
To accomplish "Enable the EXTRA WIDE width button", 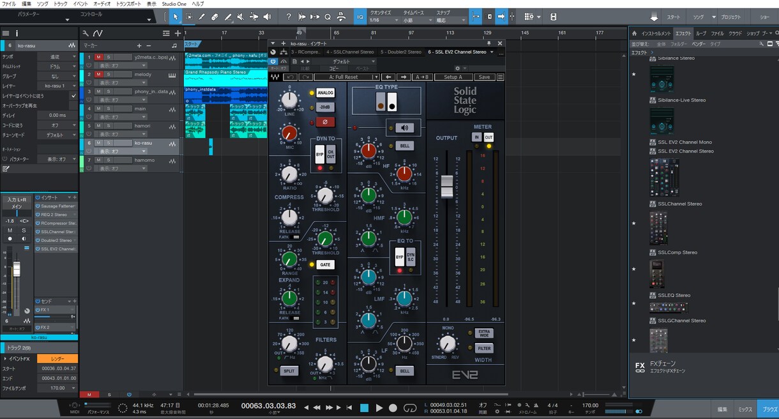I will pos(484,333).
